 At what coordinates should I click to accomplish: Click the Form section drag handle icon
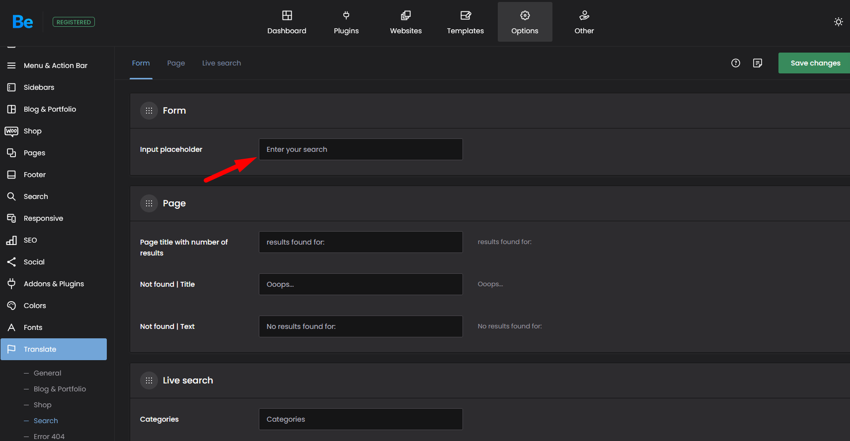pos(149,111)
